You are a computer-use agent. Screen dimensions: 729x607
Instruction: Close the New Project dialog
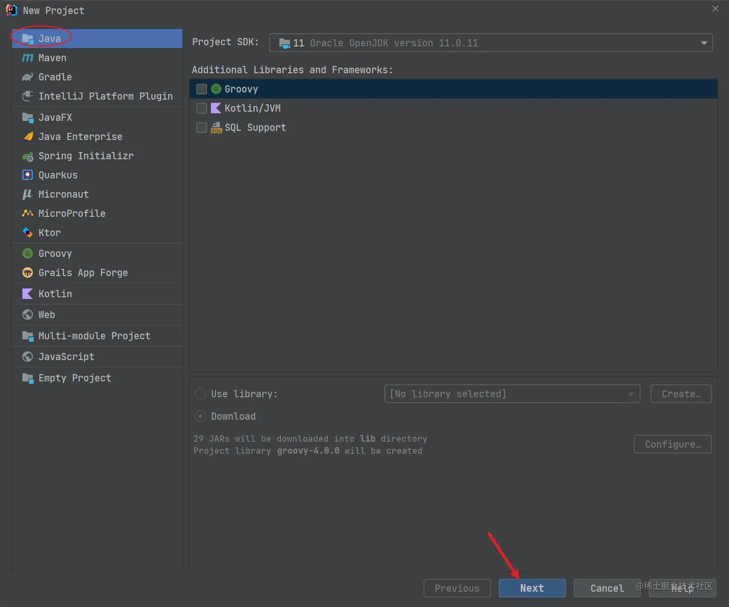(715, 9)
